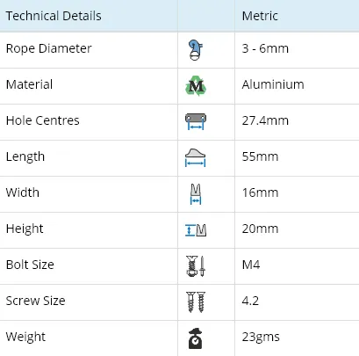This screenshot has width=359, height=356.
Task: Click the Width dimension icon
Action: pyautogui.click(x=196, y=193)
